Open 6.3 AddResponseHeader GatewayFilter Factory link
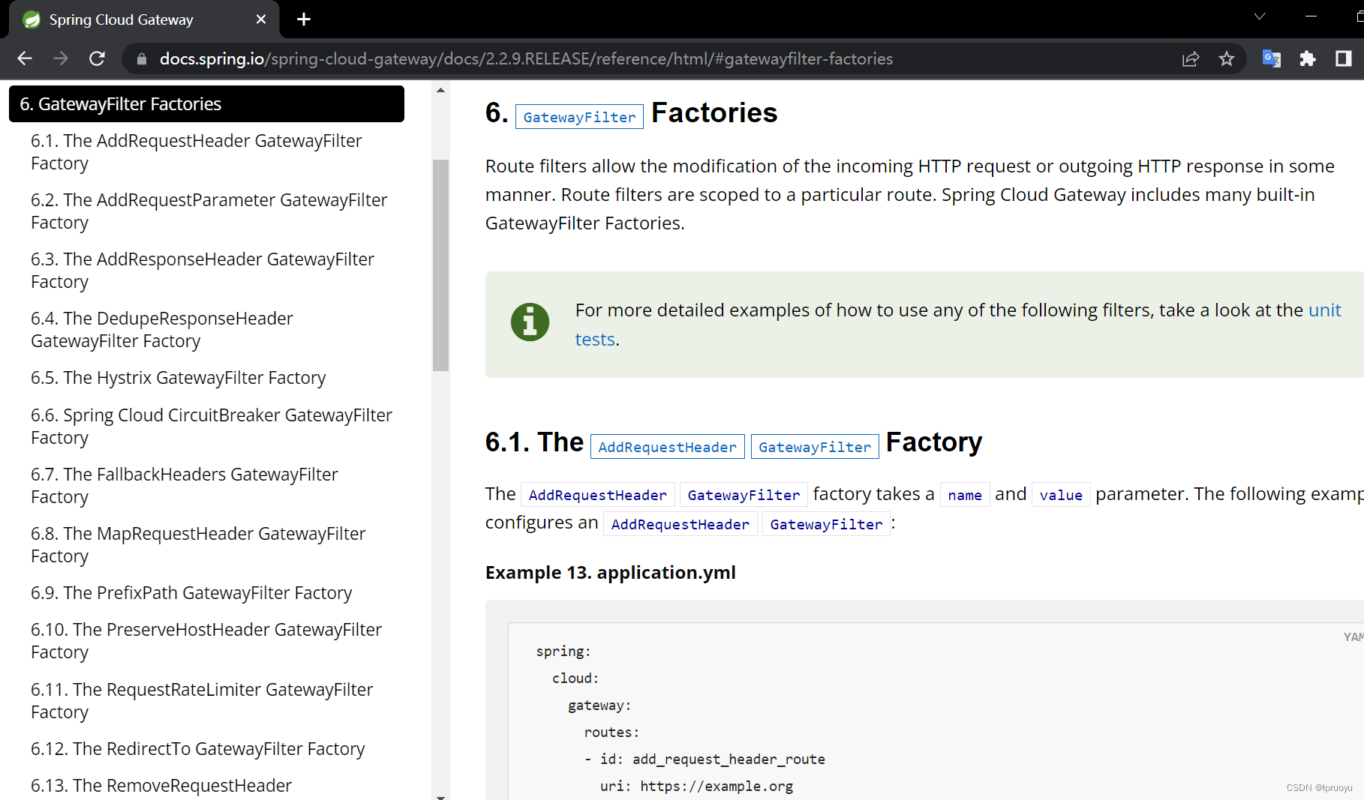This screenshot has width=1364, height=800. click(203, 271)
